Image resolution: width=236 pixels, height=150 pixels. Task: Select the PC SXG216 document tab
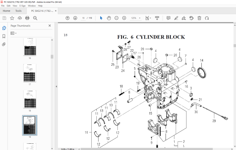(x=42, y=11)
